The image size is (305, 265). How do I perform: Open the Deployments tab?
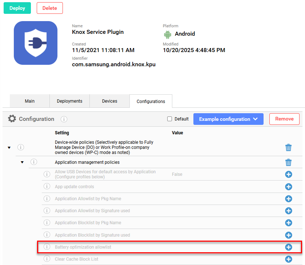pos(69,101)
